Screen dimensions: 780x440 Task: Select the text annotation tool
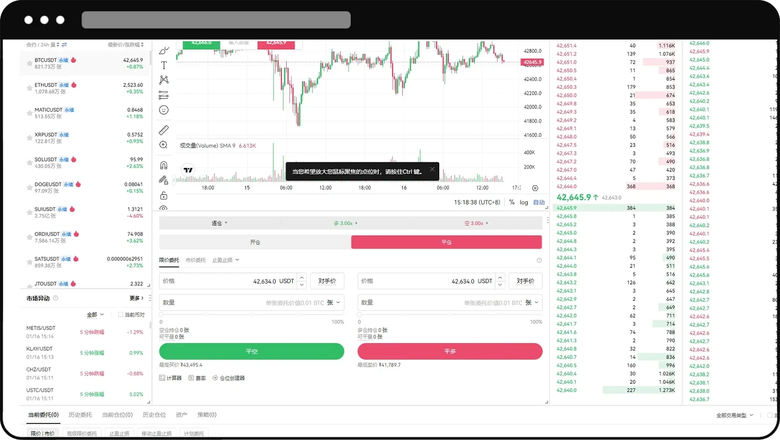[163, 65]
